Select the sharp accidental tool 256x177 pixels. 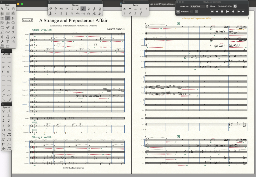click(x=61, y=13)
